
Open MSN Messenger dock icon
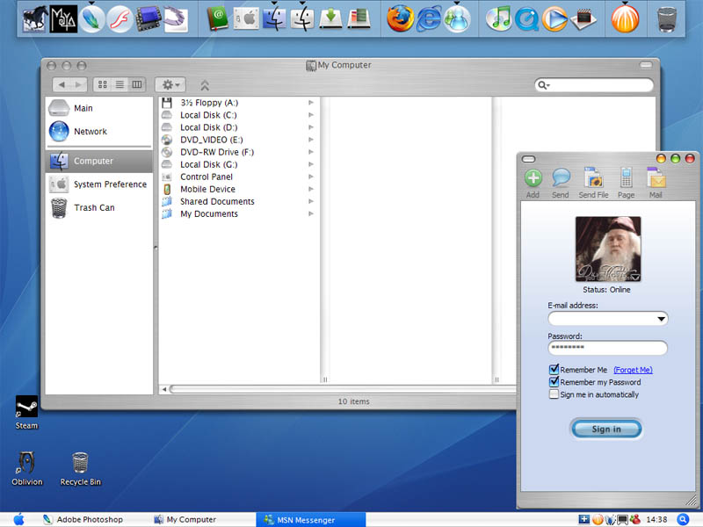tap(457, 19)
